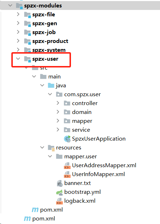The width and height of the screenshot is (160, 224).
Task: Click the logback.xml file icon
Action: 59,201
